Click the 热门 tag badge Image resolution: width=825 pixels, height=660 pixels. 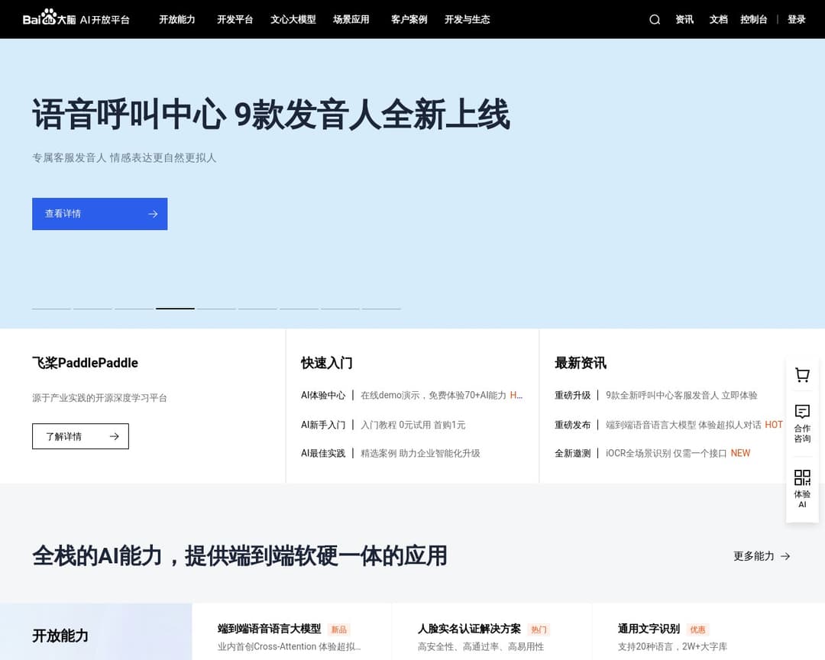539,629
